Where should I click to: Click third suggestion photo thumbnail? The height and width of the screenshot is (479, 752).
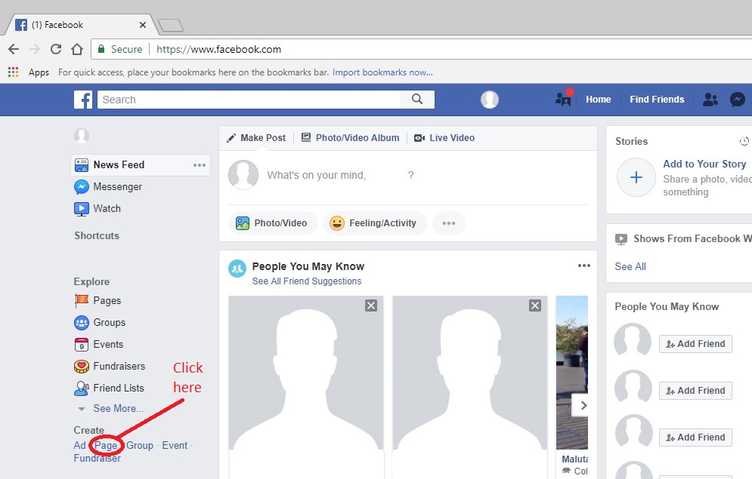[571, 373]
